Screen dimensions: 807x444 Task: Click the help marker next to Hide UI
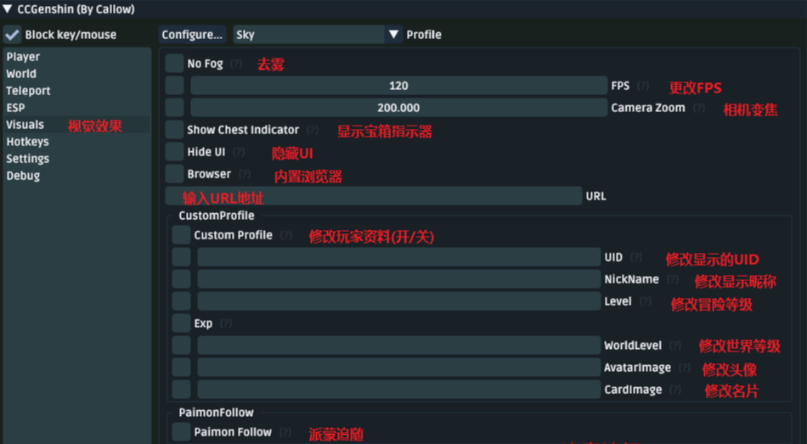tap(239, 153)
